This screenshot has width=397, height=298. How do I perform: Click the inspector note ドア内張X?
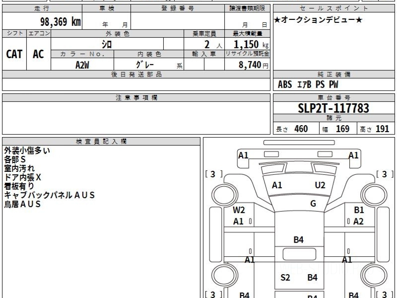pyautogui.click(x=22, y=177)
